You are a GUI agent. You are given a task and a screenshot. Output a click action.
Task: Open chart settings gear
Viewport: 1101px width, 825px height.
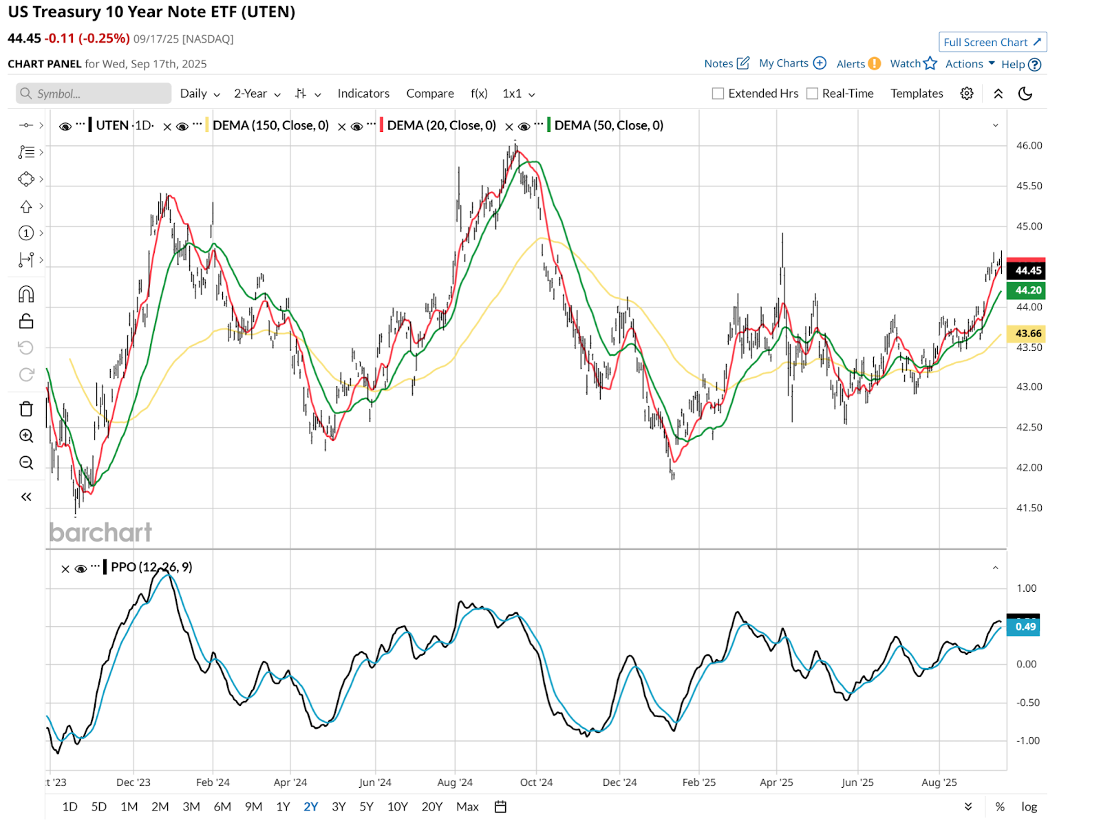[x=967, y=94]
